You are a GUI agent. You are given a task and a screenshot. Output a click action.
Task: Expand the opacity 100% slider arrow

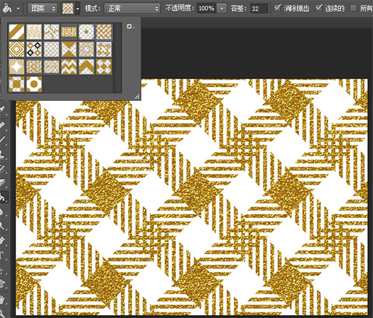click(222, 9)
